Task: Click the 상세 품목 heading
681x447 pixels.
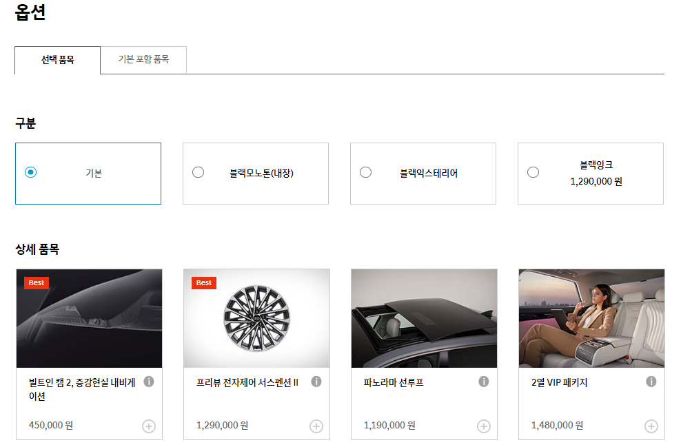Action: click(37, 249)
